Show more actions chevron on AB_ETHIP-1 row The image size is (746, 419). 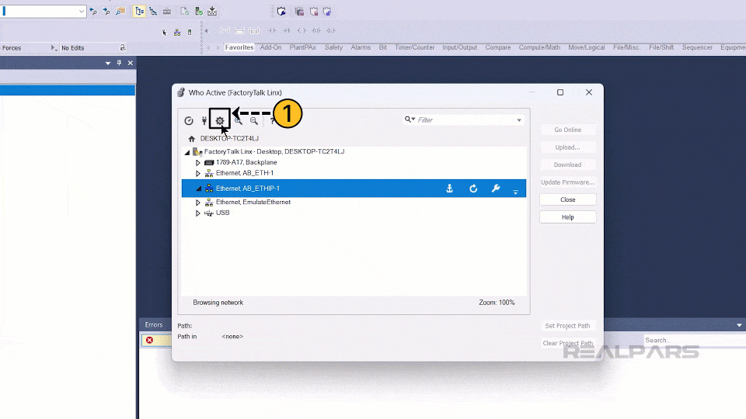(515, 192)
